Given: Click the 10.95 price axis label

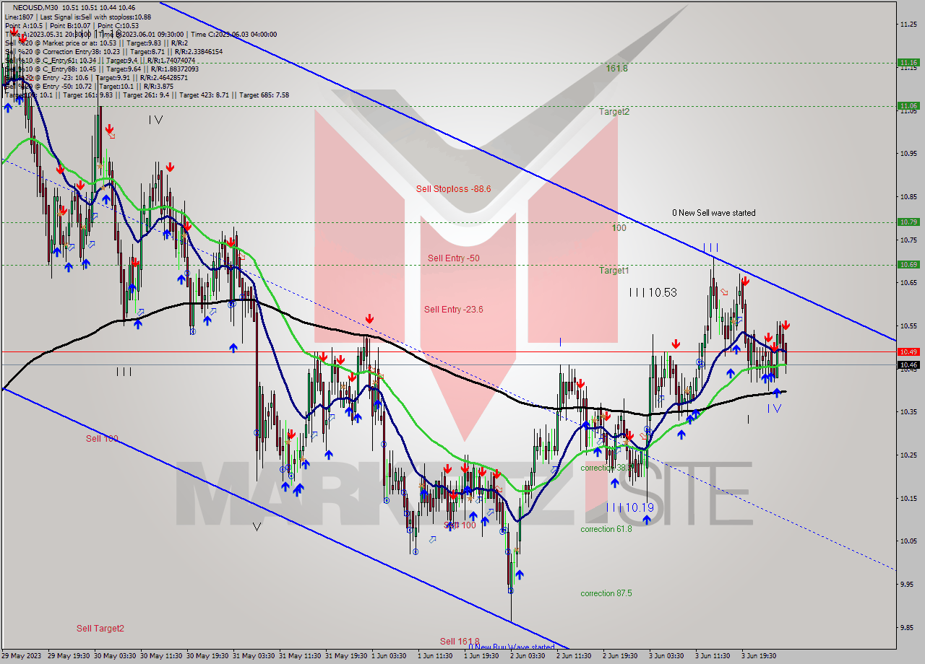Looking at the screenshot, I should point(908,153).
